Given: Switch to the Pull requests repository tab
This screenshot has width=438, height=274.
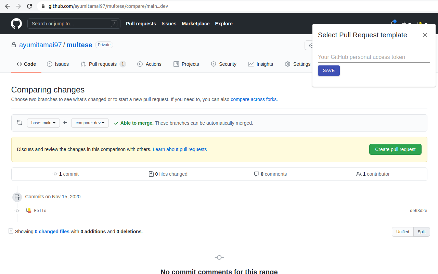Looking at the screenshot, I should point(103,64).
